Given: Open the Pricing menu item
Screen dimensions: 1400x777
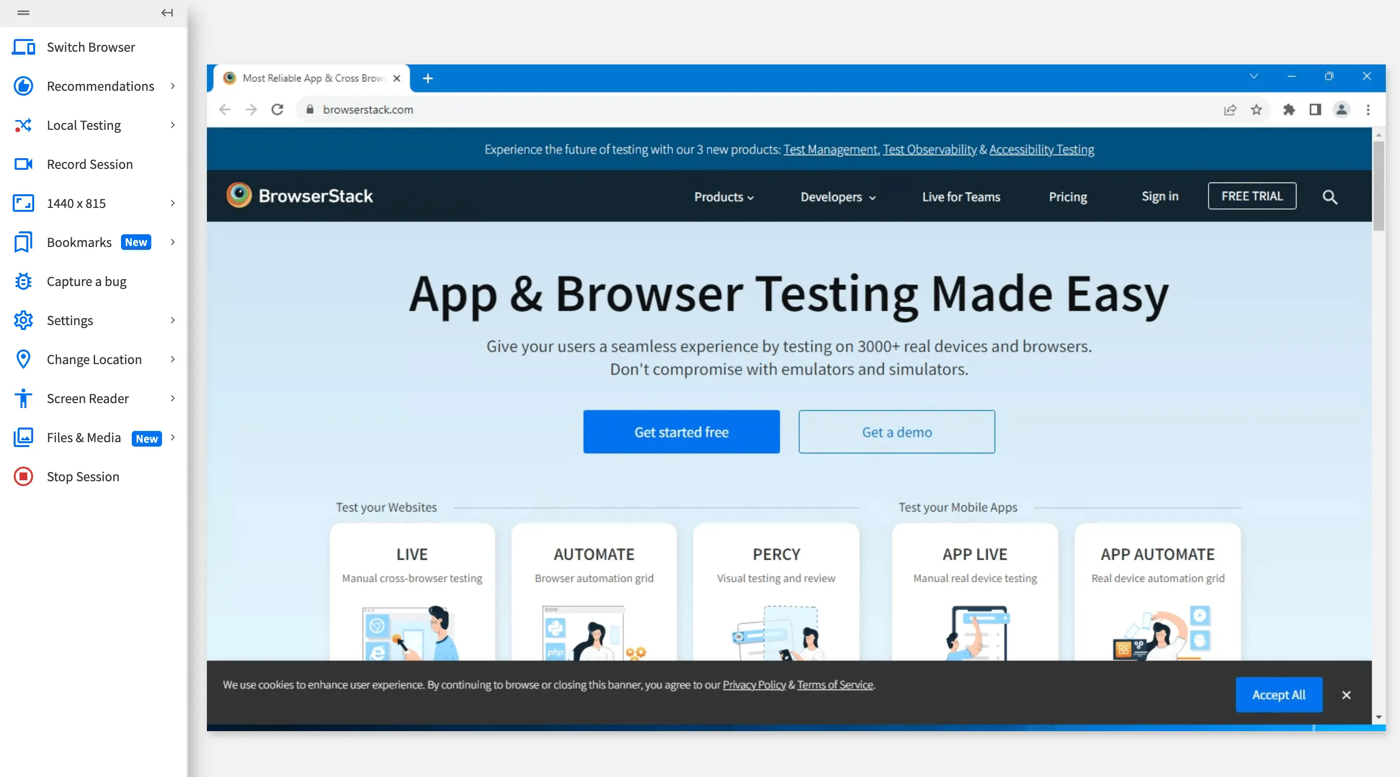Looking at the screenshot, I should [1067, 197].
